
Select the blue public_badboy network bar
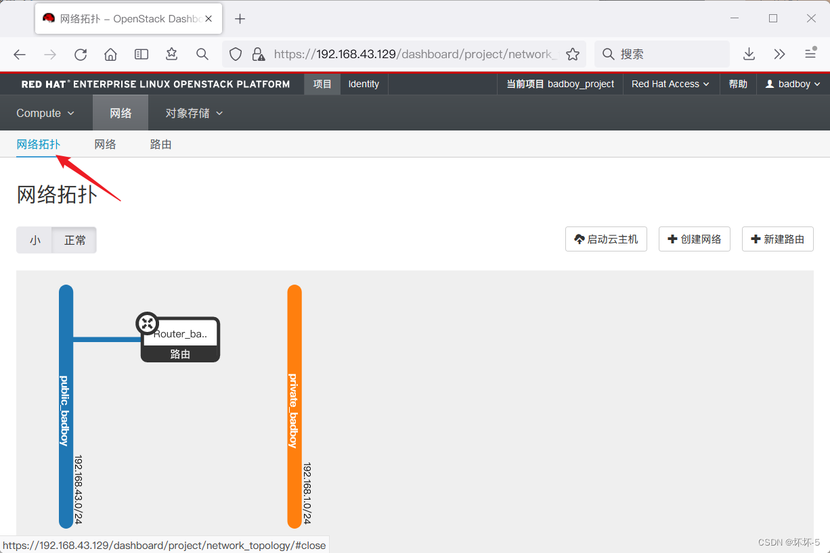(66, 406)
